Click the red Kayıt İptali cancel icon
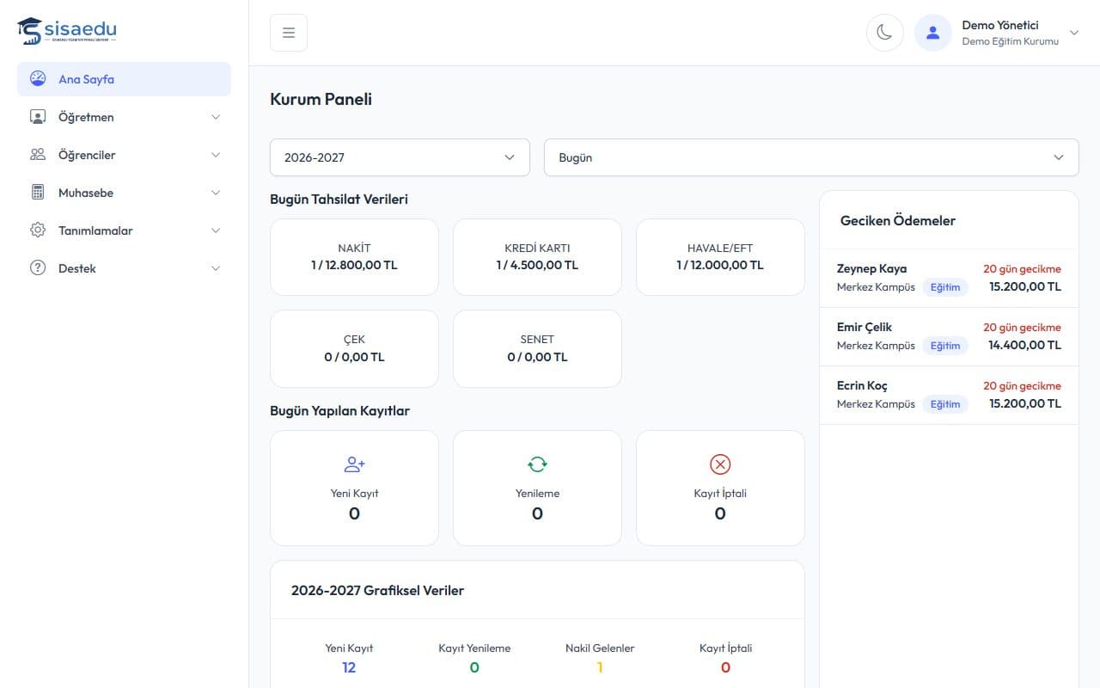Image resolution: width=1100 pixels, height=688 pixels. (x=720, y=464)
